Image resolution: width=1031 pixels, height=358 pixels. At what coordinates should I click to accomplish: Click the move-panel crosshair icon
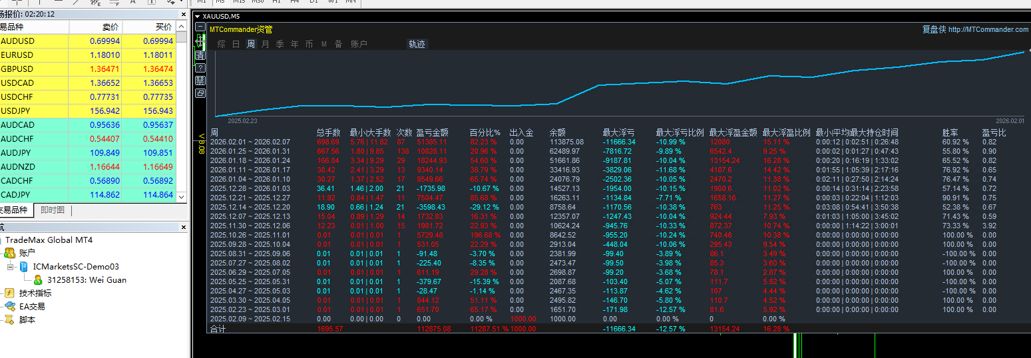click(200, 42)
